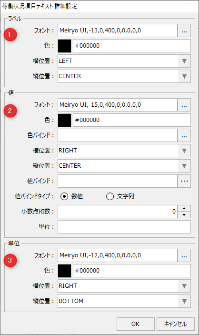Edit the 単位 section color hex field

pos(132,271)
